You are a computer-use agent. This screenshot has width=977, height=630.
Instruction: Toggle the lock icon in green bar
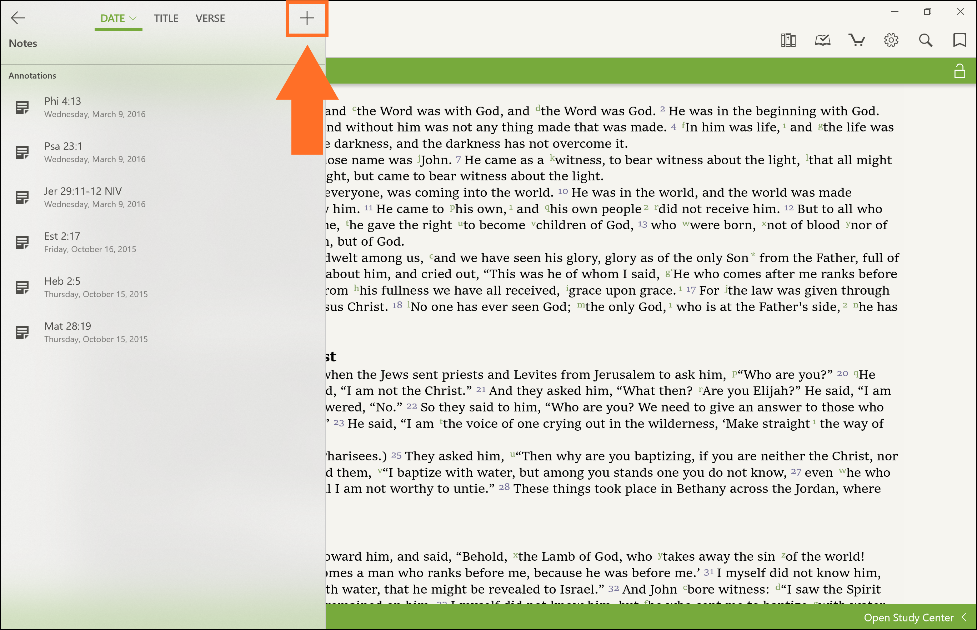[960, 71]
